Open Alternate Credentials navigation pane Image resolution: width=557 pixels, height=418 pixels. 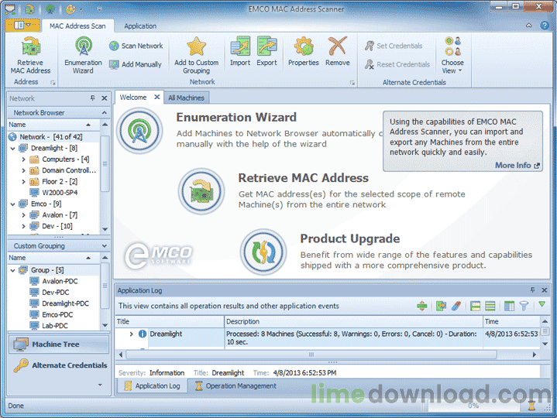pyautogui.click(x=60, y=365)
